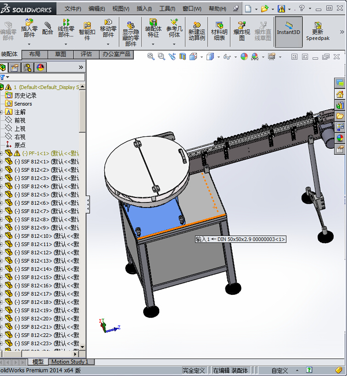The width and height of the screenshot is (347, 376).
Task: Click Previous View icon in view toolbar
Action: (172, 56)
